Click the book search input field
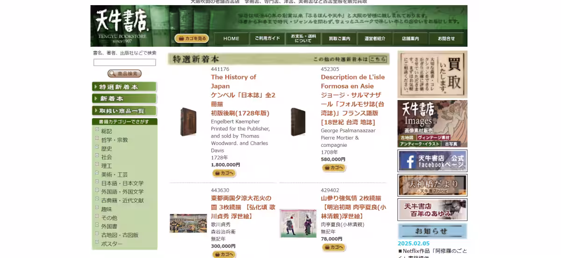The width and height of the screenshot is (561, 258). click(124, 62)
